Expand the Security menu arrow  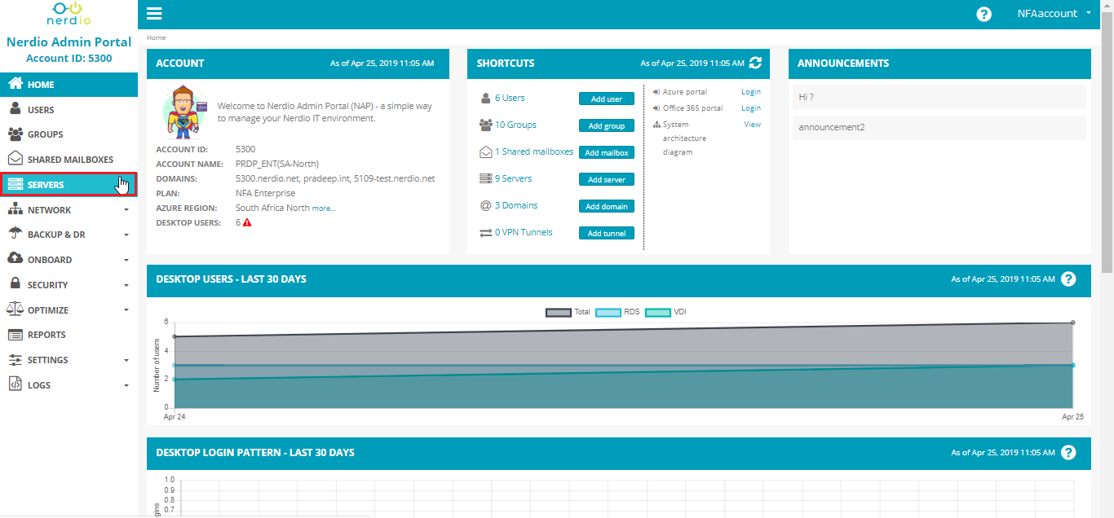[x=126, y=286]
